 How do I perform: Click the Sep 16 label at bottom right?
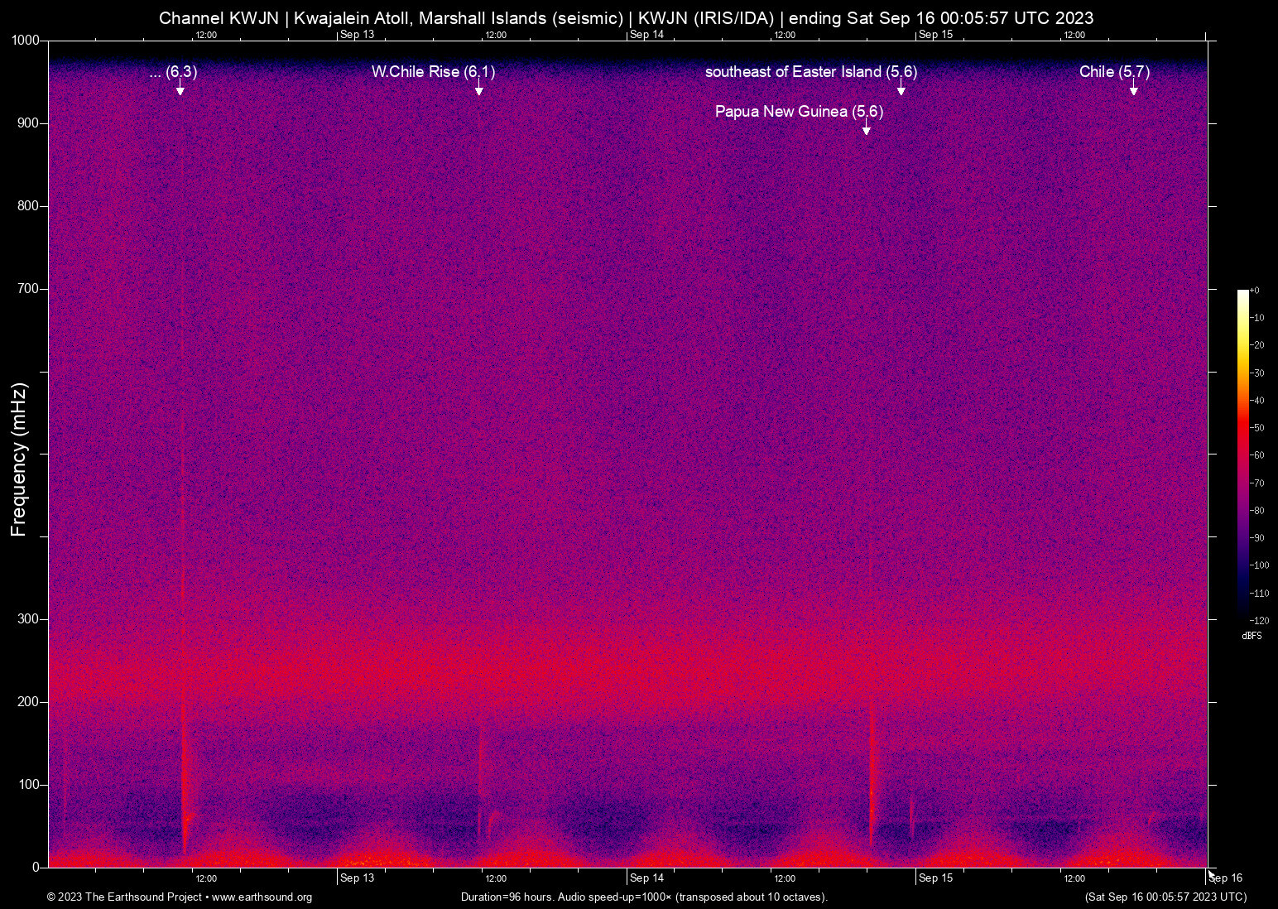click(x=1226, y=878)
